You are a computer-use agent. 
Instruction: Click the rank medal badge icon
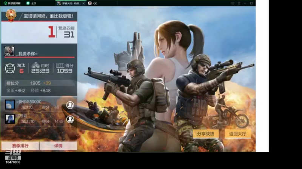pyautogui.click(x=11, y=15)
